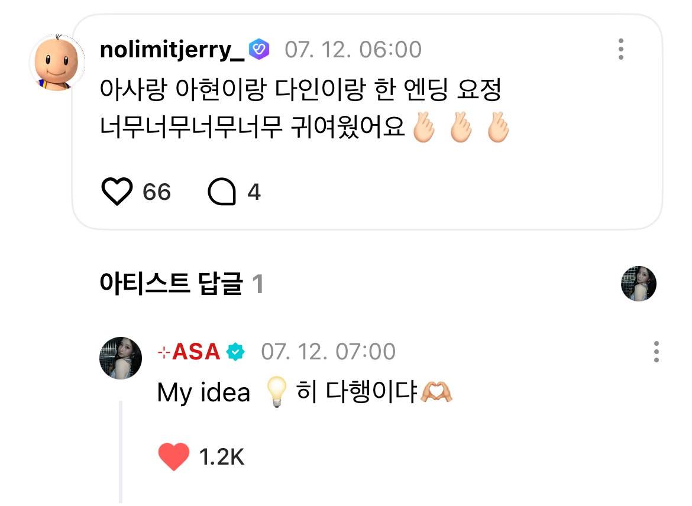Tap ASA's reply text 'My idea'
Screen dimensions: 692x506
click(203, 392)
